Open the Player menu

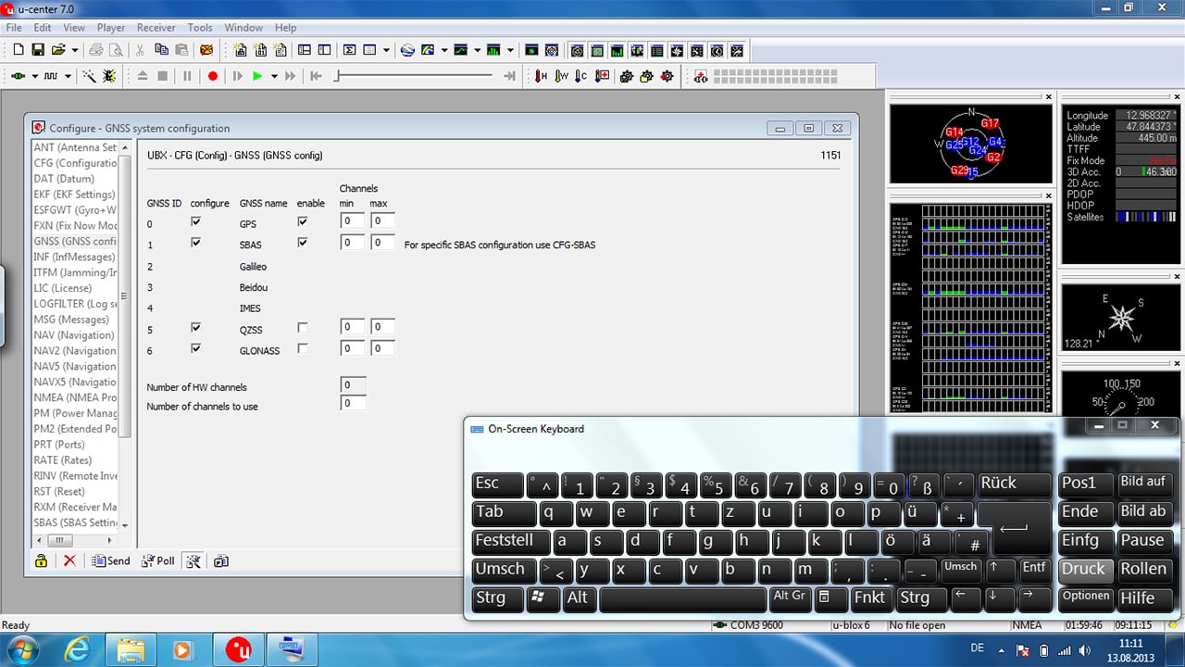[111, 28]
